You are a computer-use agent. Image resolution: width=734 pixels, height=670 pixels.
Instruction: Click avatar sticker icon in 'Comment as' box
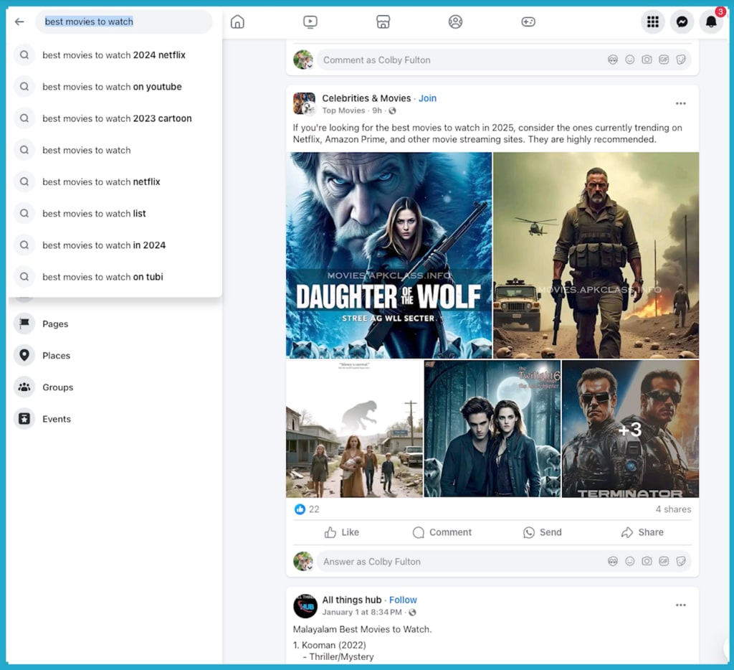pyautogui.click(x=613, y=60)
